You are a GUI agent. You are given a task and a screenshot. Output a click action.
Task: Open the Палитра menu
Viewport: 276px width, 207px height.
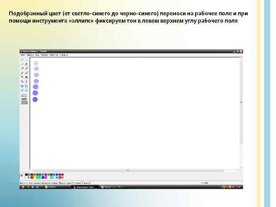pos(54,55)
